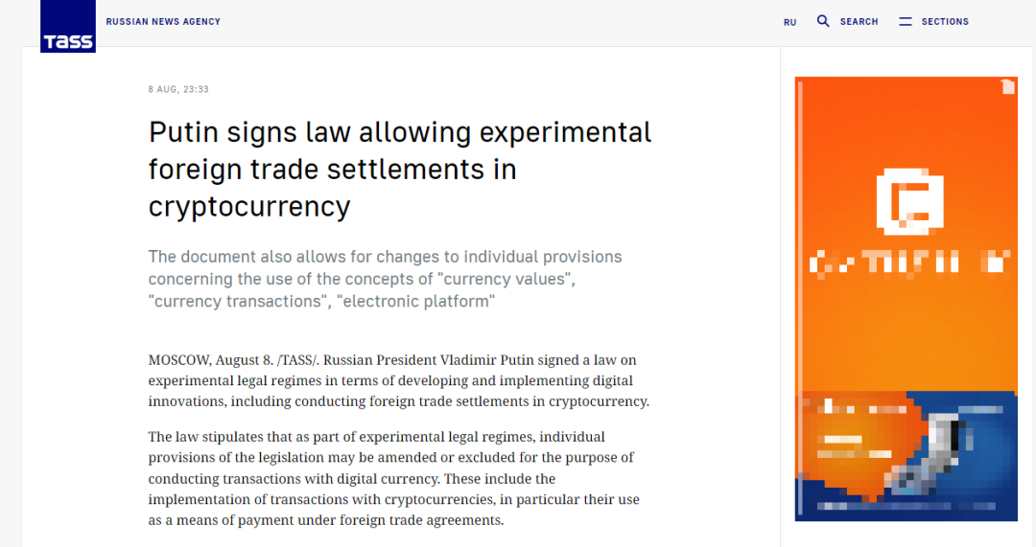Click the paragraph starting 'The law stipulates'
Viewport: 1036px width, 547px height.
point(393,478)
